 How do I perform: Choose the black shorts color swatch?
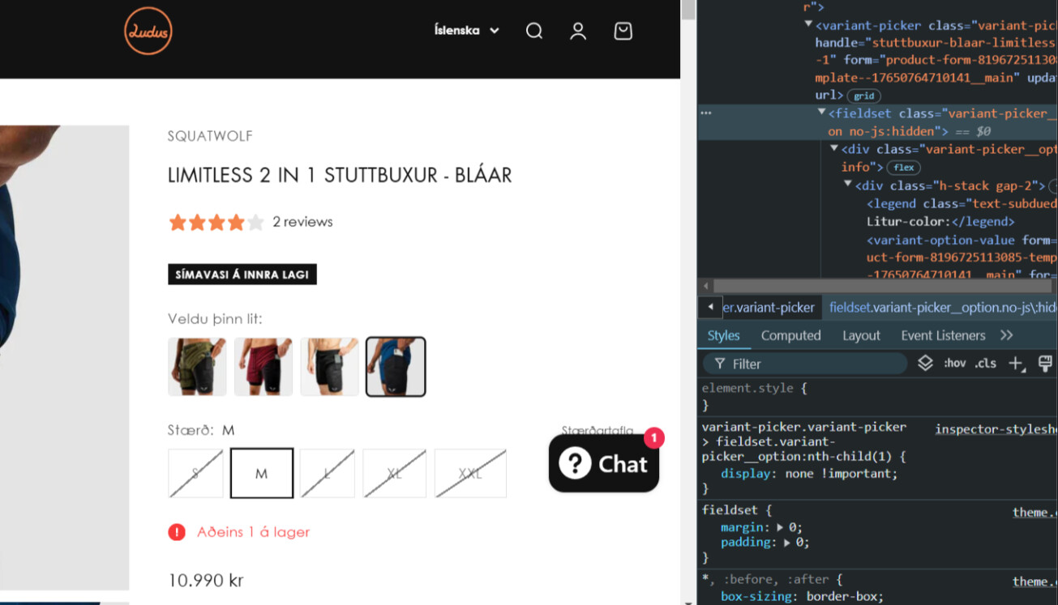tap(330, 367)
